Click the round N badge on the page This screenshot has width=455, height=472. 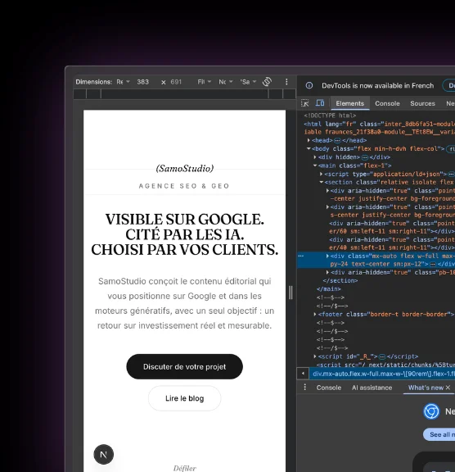coord(104,454)
